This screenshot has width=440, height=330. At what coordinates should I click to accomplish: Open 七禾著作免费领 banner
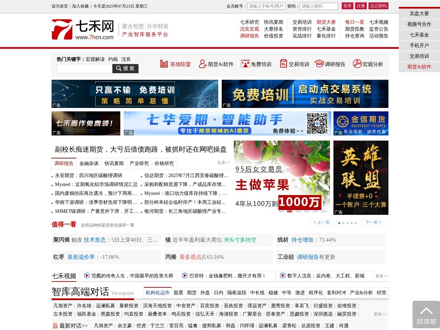[x=86, y=123]
